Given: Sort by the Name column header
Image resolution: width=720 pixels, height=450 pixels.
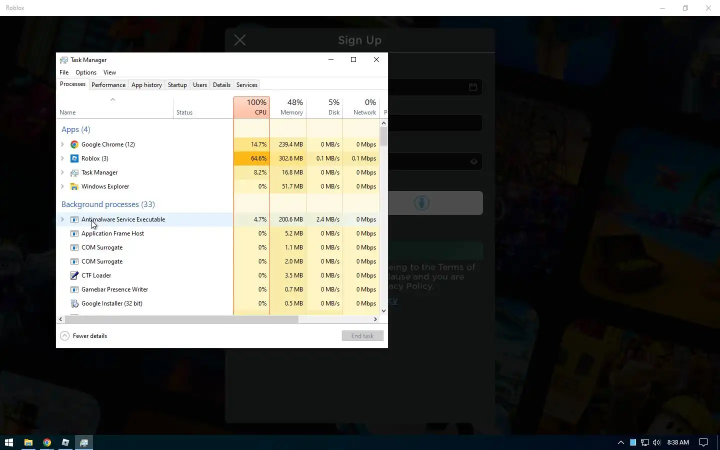Looking at the screenshot, I should pos(114,107).
